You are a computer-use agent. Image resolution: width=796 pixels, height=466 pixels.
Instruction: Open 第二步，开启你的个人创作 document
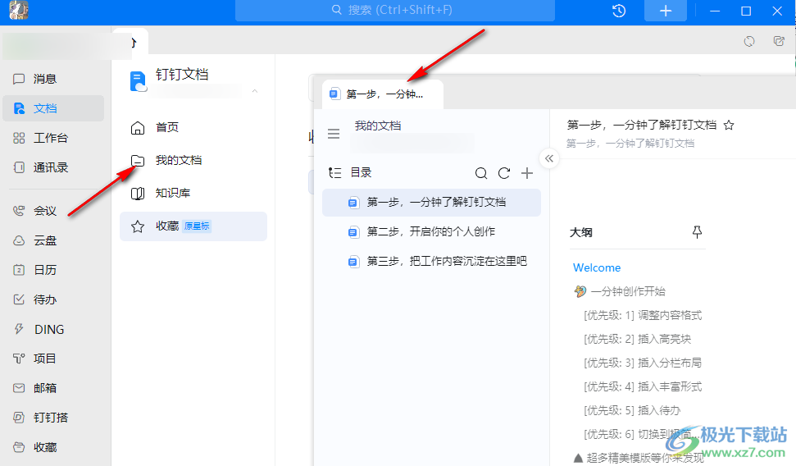(430, 232)
